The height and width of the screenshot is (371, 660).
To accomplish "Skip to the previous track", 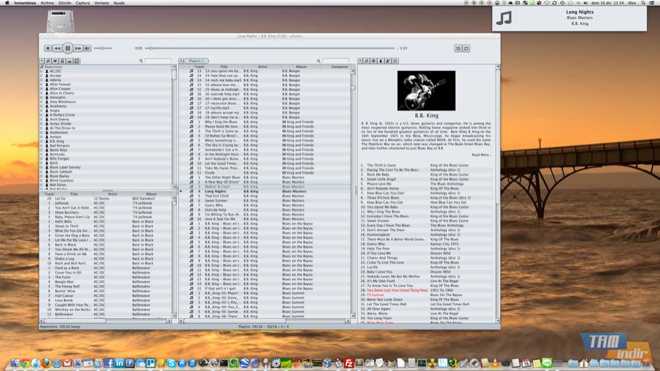I will pos(58,48).
